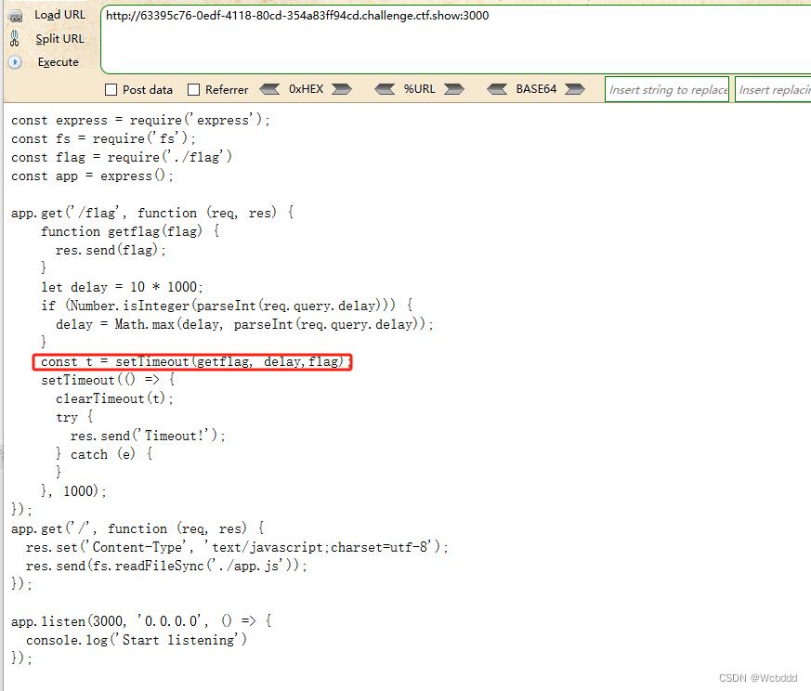The height and width of the screenshot is (691, 811).
Task: Click the line "setTimeout(() => {"
Action: (108, 380)
